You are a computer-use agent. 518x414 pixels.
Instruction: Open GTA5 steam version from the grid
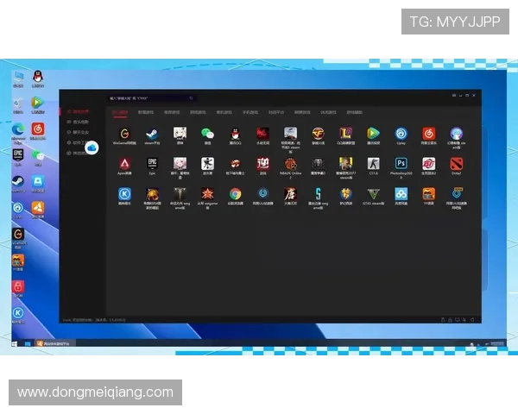click(373, 194)
